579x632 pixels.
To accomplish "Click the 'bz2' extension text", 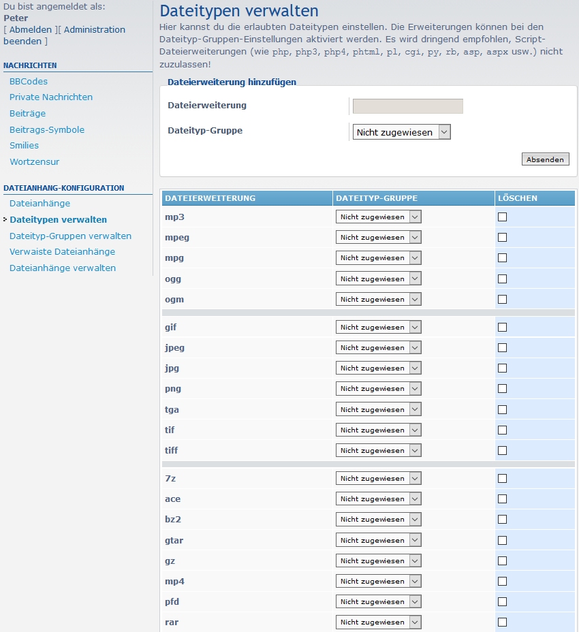I will (173, 519).
